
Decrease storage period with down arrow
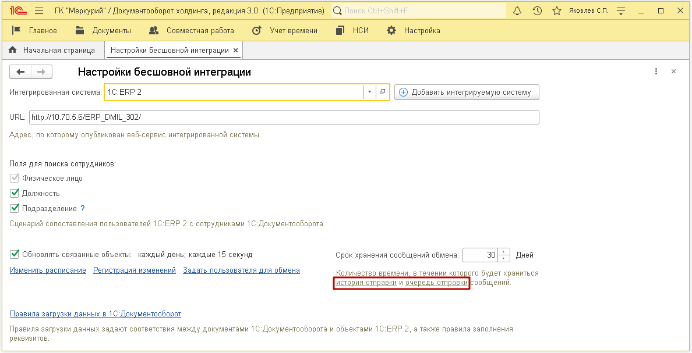click(x=503, y=258)
